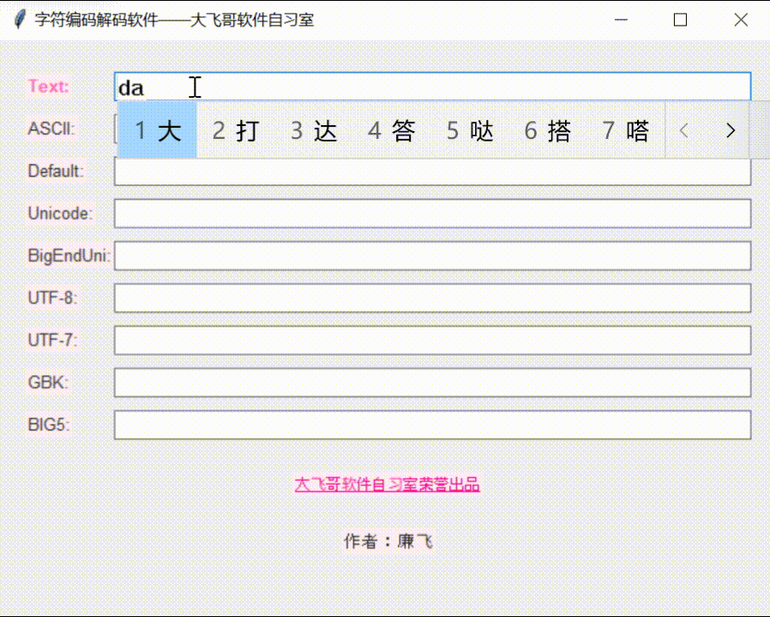The height and width of the screenshot is (617, 770).
Task: Minimize the encoding software window
Action: tap(621, 20)
